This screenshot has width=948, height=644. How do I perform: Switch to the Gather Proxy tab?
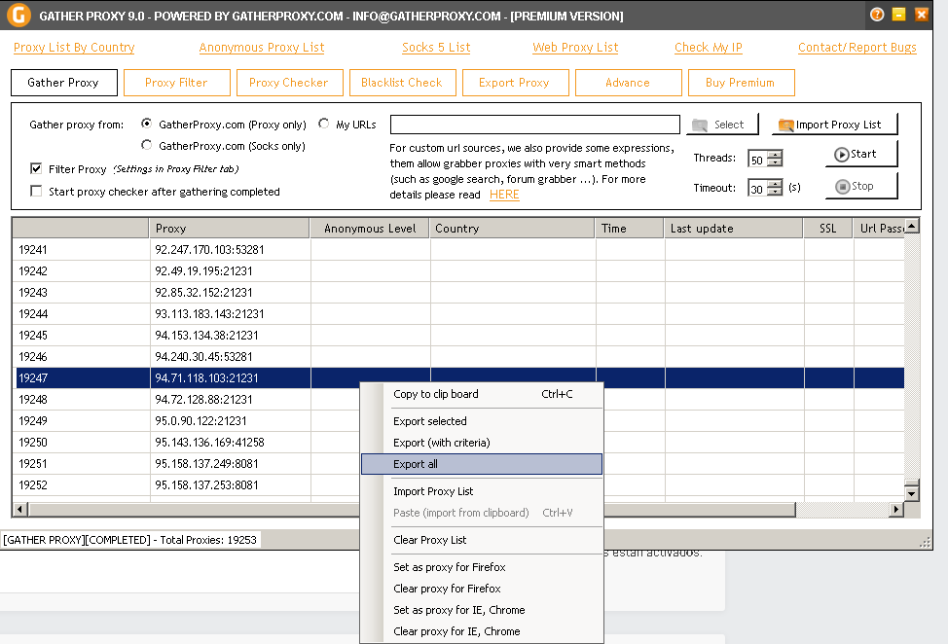63,83
